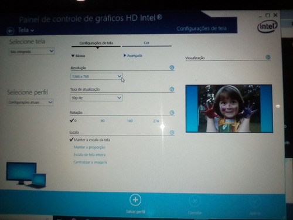293x220 pixels.
Task: Open the Tela section menu
Action: (x=26, y=30)
